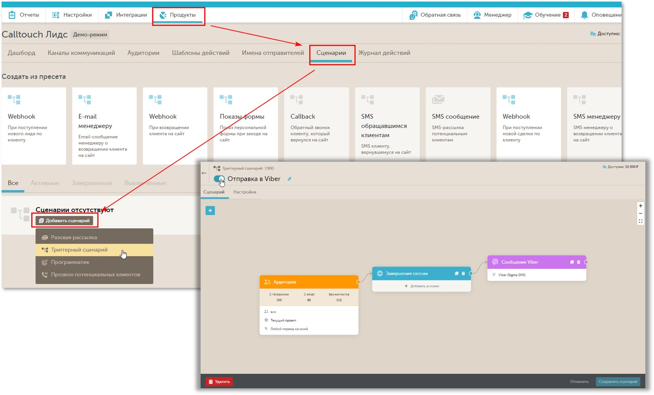Image resolution: width=654 pixels, height=395 pixels.
Task: Switch to the Дашборд tab
Action: 21,53
